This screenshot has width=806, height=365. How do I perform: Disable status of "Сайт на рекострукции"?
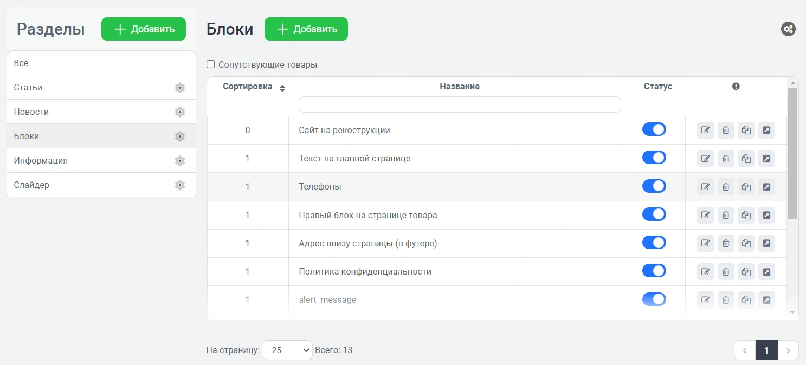[654, 130]
